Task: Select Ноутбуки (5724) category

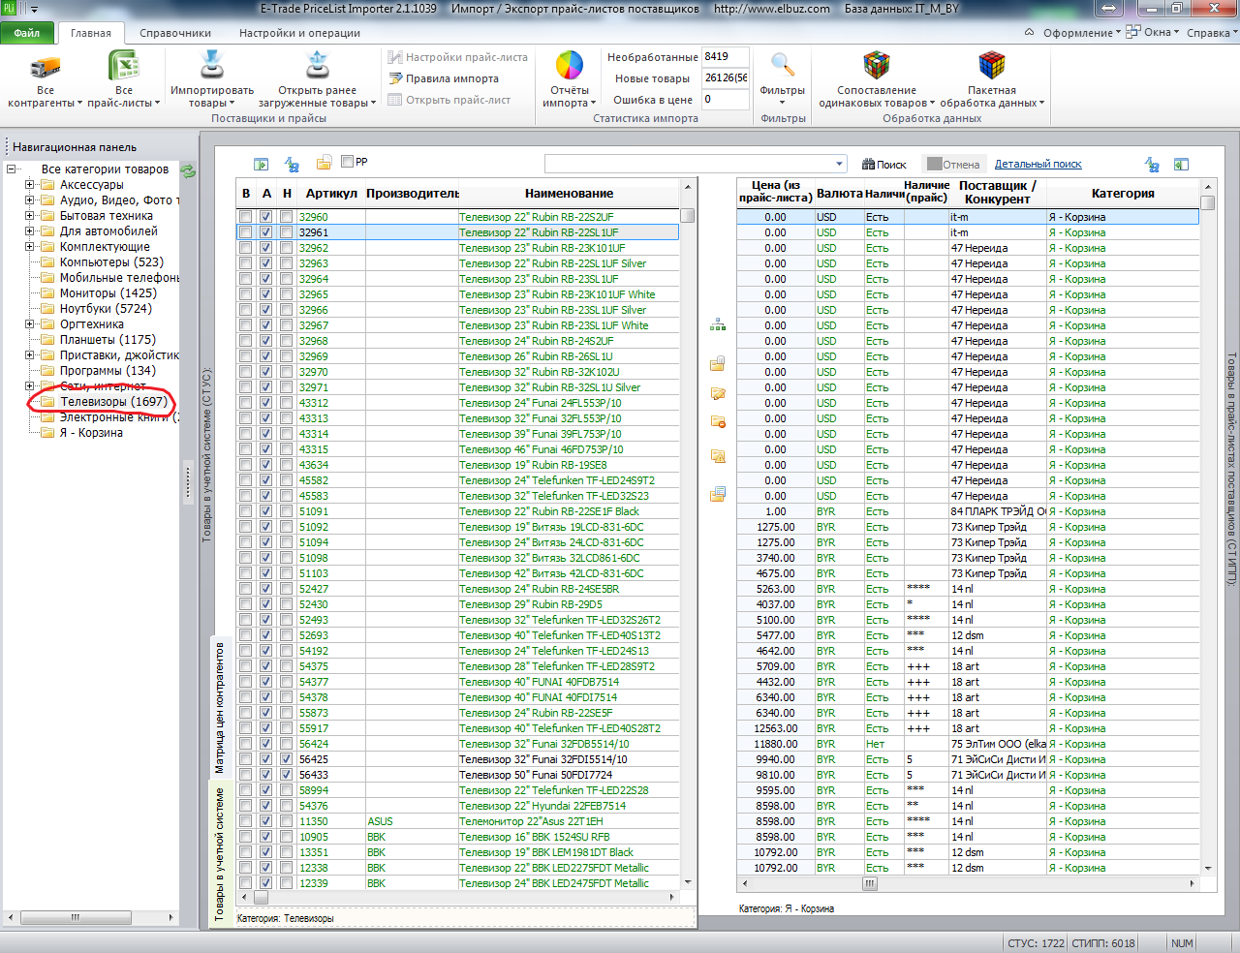Action: (106, 309)
